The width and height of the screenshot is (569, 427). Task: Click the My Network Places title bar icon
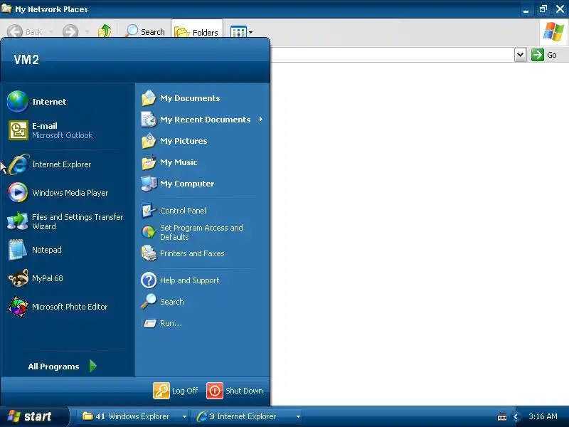[x=6, y=8]
